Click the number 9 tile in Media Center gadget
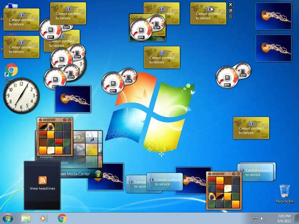This screenshot has height=224, width=299. (x=79, y=137)
